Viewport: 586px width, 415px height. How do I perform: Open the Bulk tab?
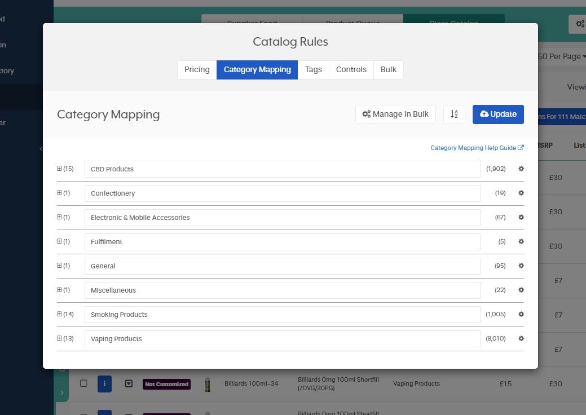click(x=388, y=70)
